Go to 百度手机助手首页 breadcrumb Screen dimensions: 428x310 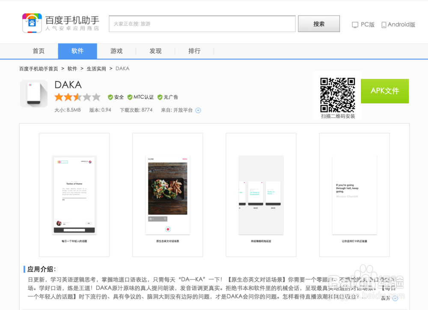[39, 69]
